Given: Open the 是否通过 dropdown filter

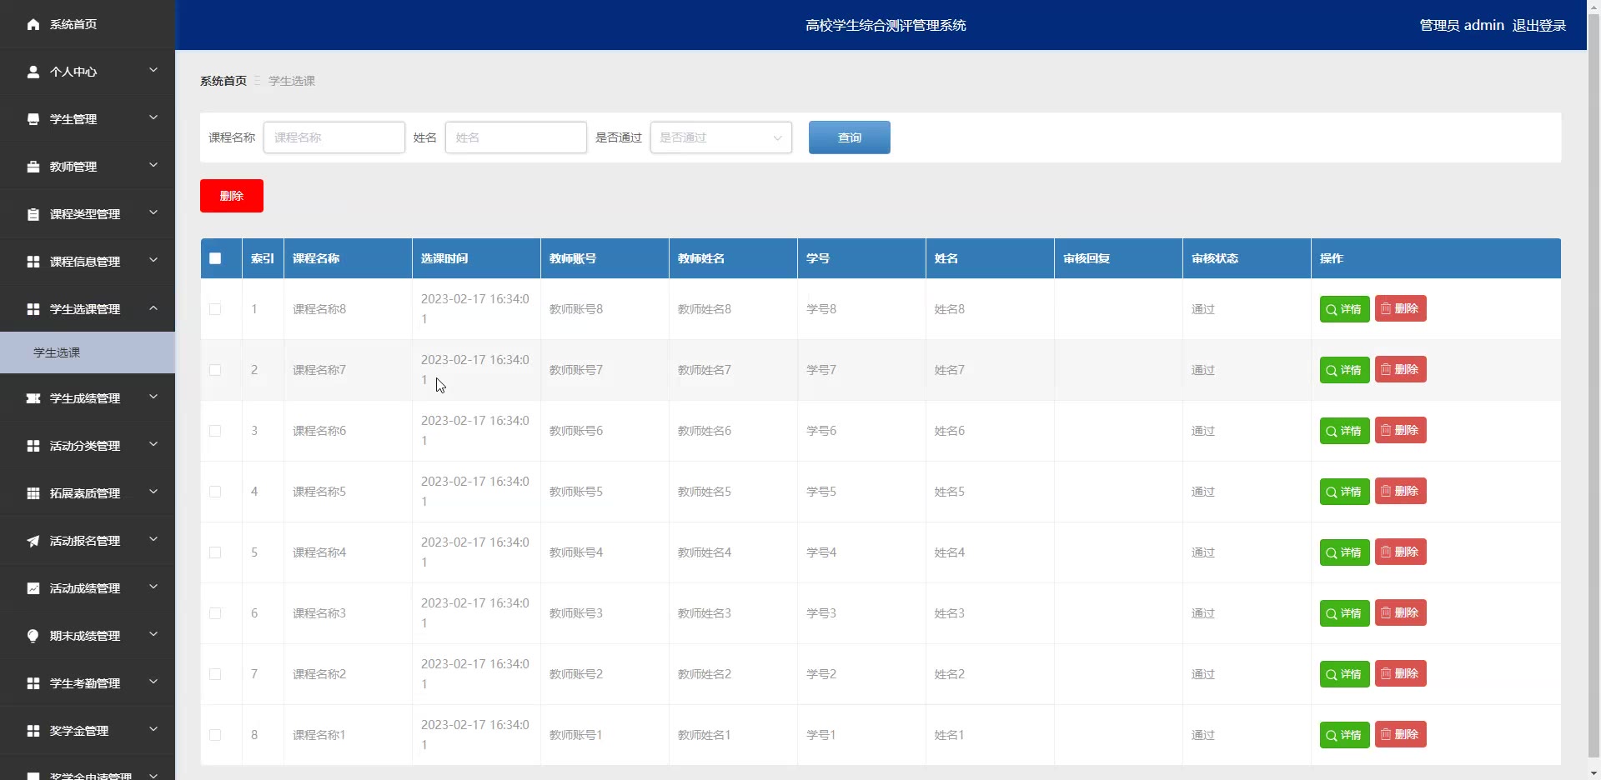Looking at the screenshot, I should (720, 137).
